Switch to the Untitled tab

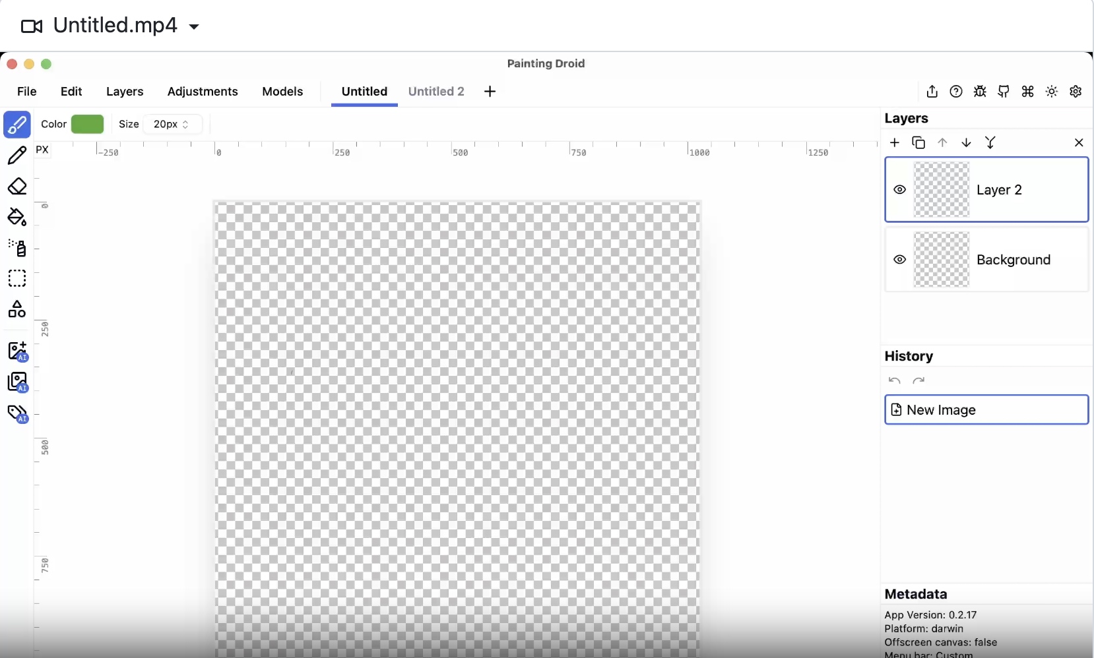(364, 92)
